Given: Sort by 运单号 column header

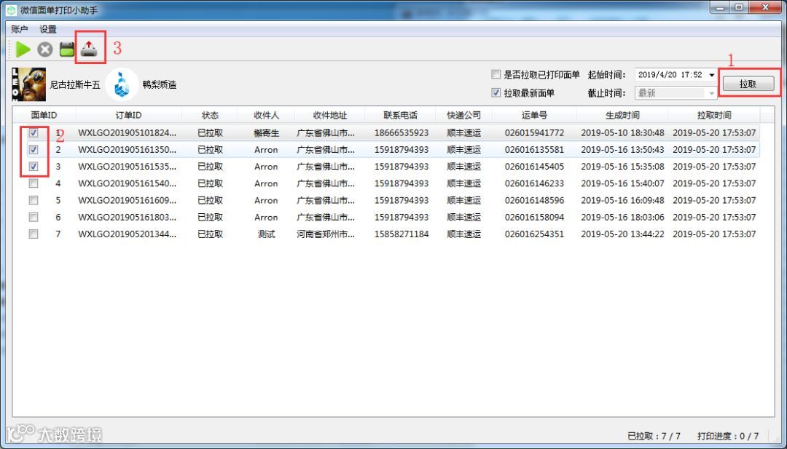Looking at the screenshot, I should point(534,115).
